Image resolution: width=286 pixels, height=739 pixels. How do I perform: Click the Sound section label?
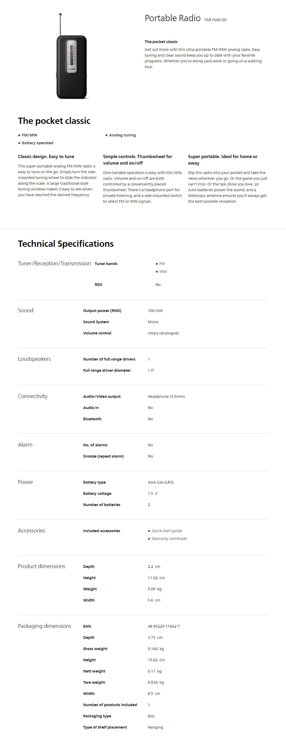(26, 310)
